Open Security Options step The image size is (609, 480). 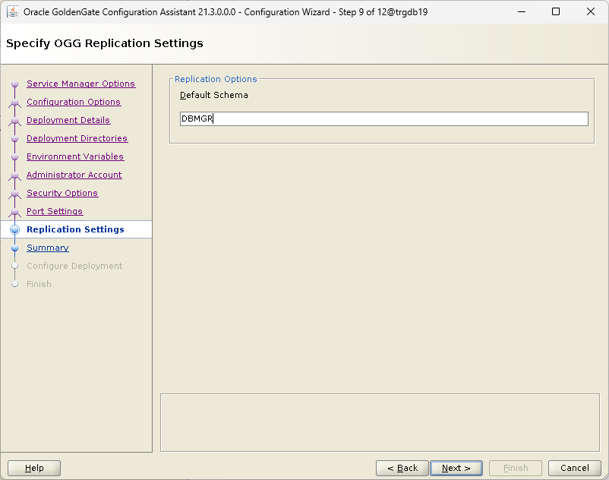click(x=62, y=193)
